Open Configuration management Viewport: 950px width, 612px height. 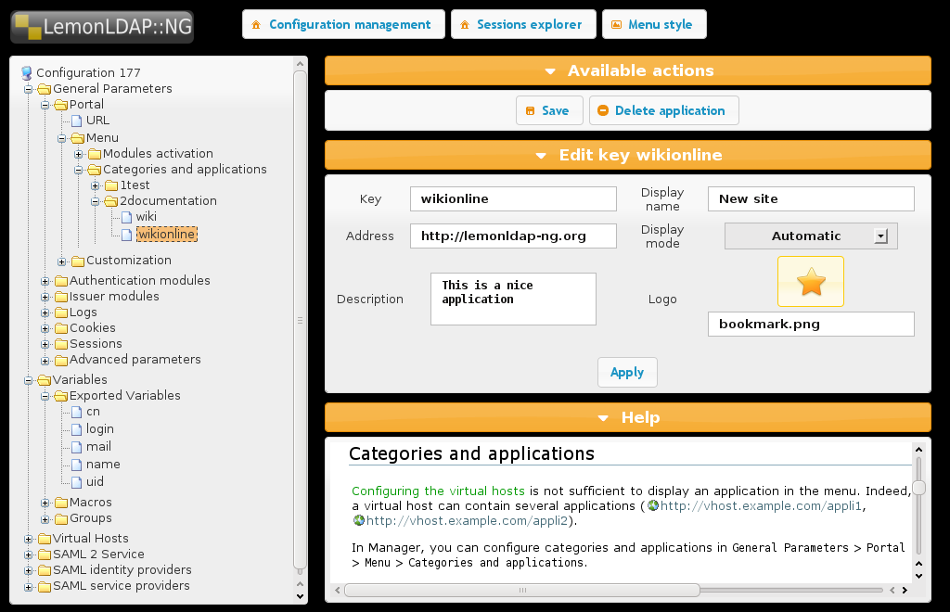click(x=343, y=24)
